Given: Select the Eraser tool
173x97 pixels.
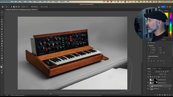Looking at the screenshot, I should tap(2, 39).
